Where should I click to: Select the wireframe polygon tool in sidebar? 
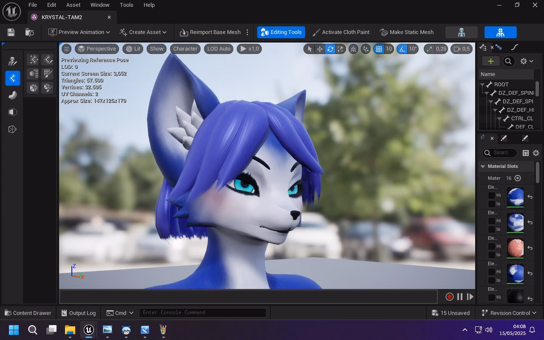[x=12, y=129]
